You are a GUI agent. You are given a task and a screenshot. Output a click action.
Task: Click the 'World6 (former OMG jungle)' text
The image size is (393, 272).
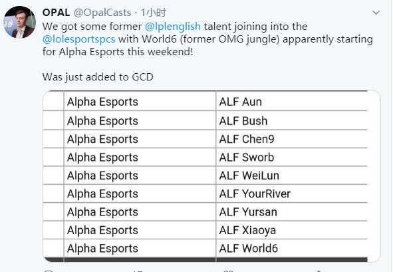211,39
